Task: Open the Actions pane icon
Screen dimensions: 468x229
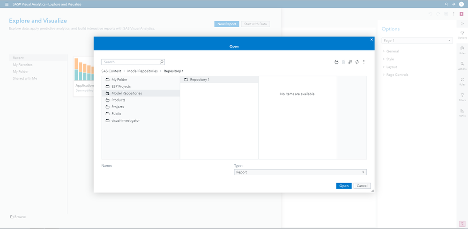Action: pyautogui.click(x=462, y=66)
